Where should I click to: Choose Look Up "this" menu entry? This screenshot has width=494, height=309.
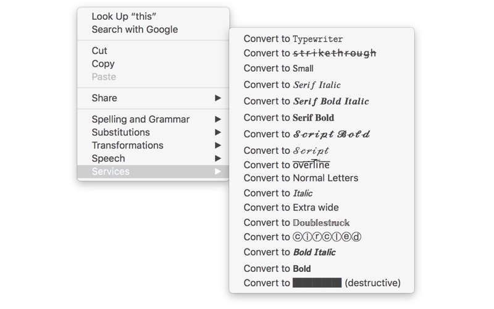[124, 17]
